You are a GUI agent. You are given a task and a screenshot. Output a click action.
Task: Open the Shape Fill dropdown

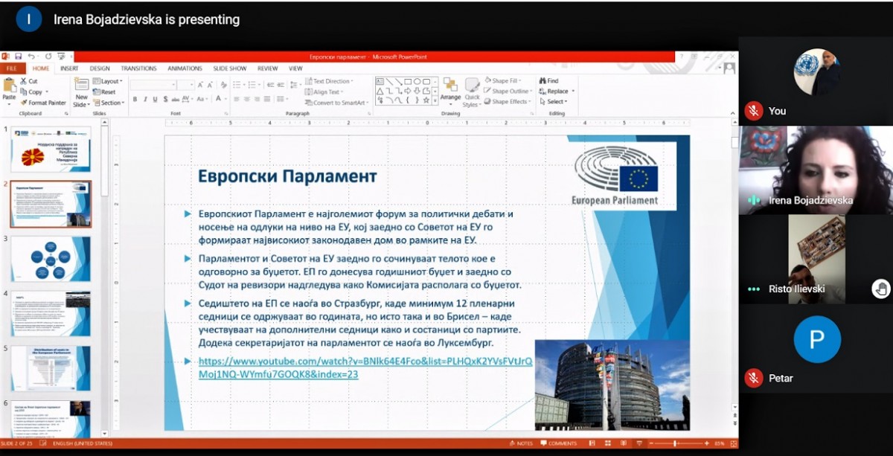click(508, 81)
